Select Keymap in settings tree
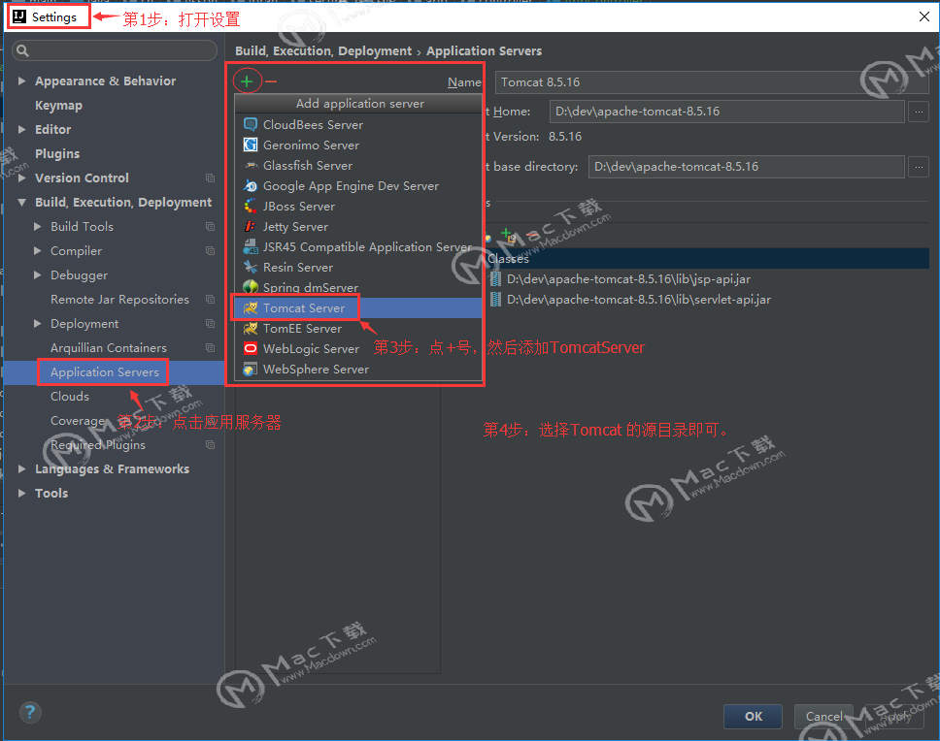Viewport: 940px width, 741px height. coord(58,106)
